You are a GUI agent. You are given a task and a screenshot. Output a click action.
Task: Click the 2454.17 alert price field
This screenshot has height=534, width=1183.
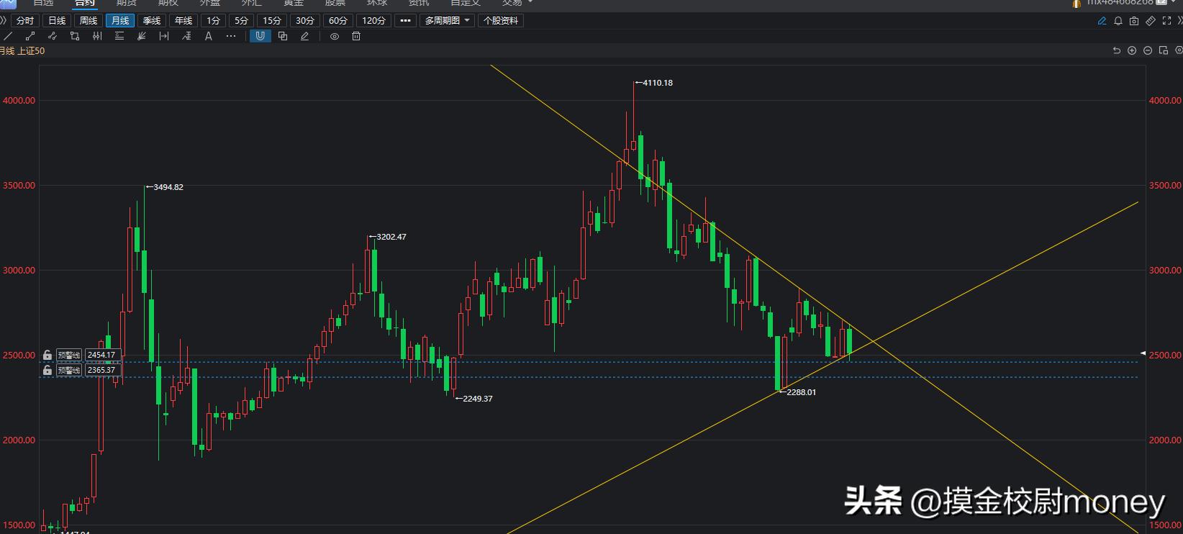pyautogui.click(x=101, y=355)
